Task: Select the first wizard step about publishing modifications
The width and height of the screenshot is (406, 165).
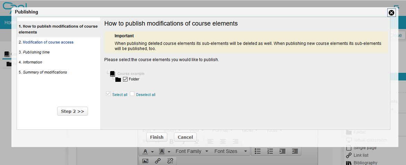Action: (x=58, y=29)
